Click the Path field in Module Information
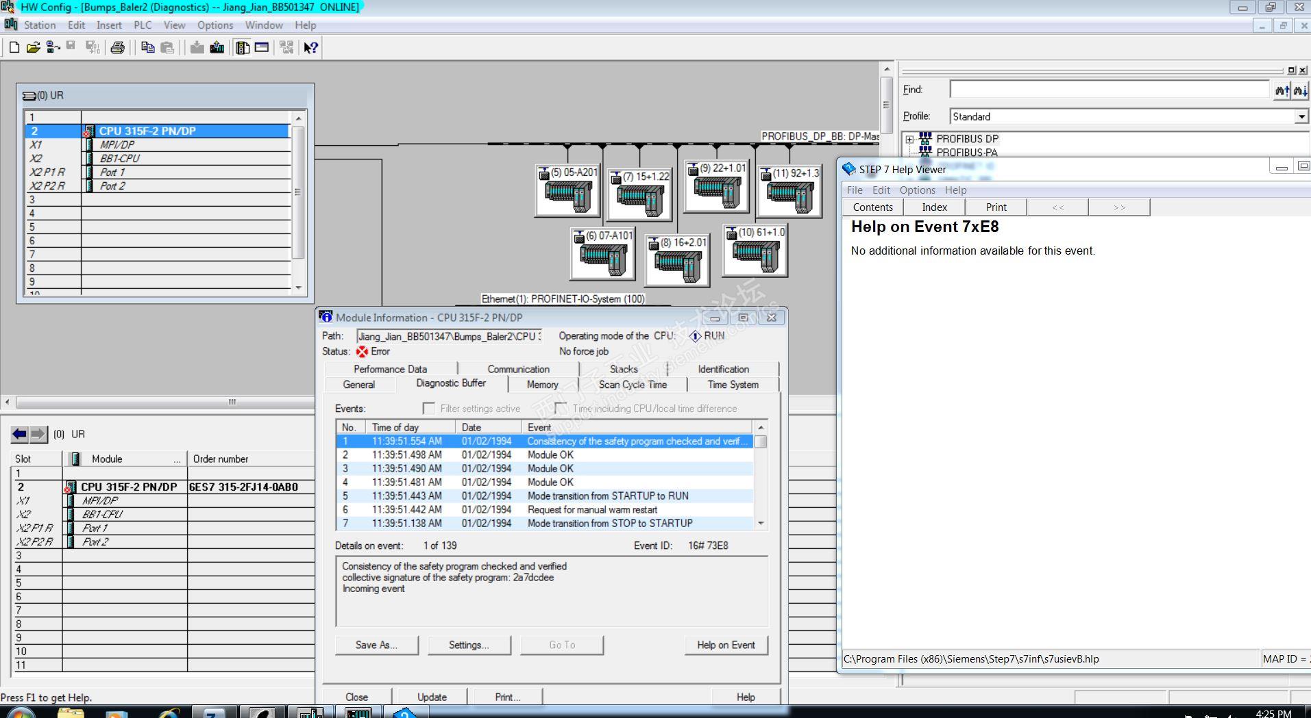Screen dimensions: 1311x718 449,336
